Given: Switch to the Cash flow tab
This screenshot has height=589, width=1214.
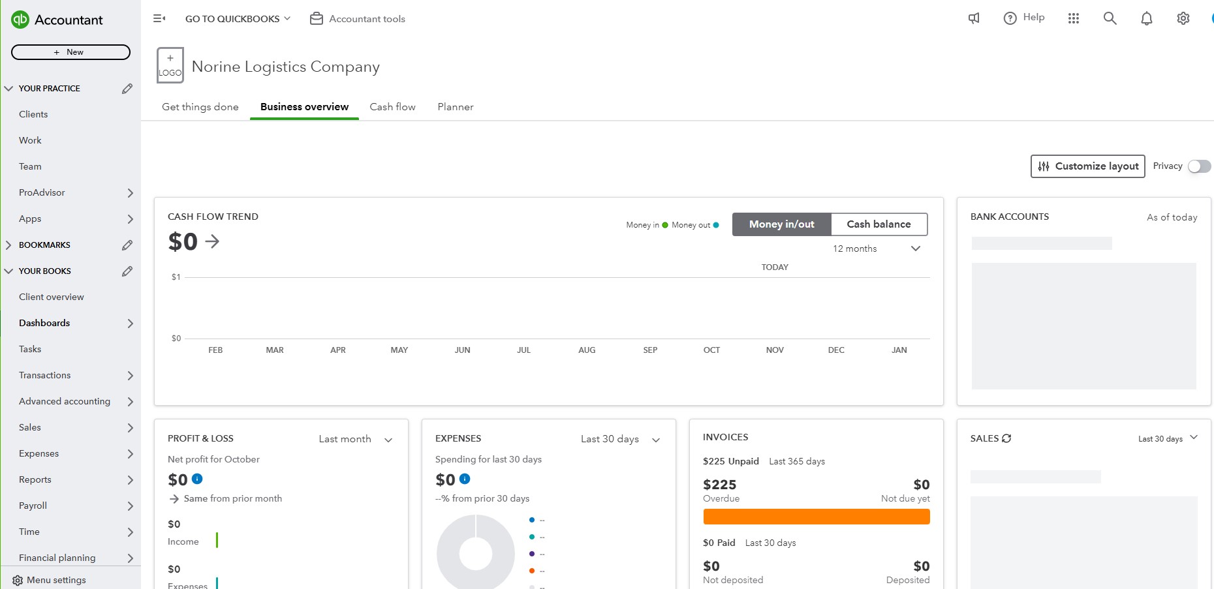Looking at the screenshot, I should click(392, 107).
